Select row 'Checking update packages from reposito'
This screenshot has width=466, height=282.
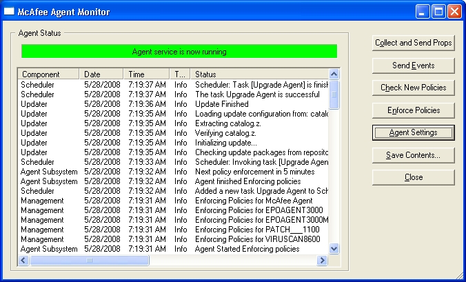(x=173, y=152)
